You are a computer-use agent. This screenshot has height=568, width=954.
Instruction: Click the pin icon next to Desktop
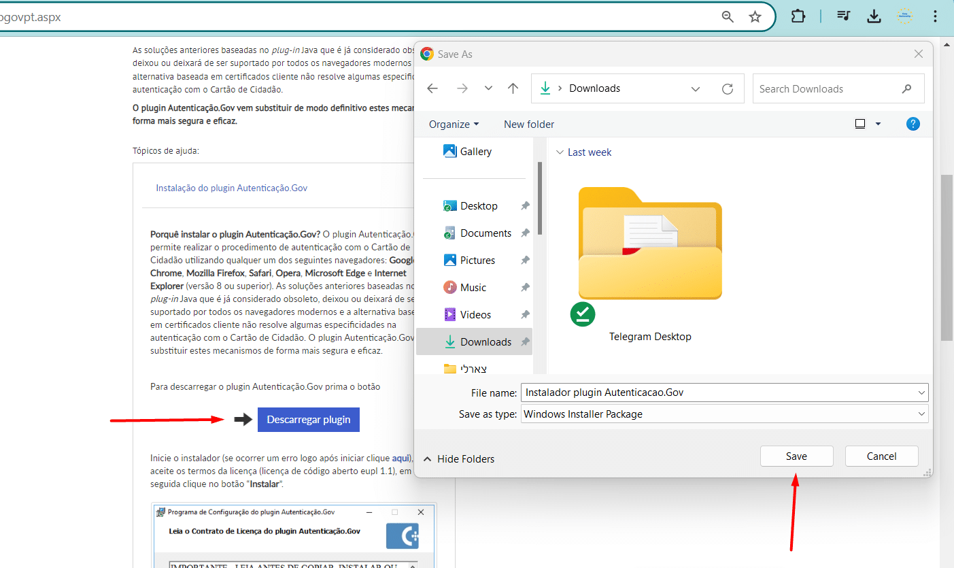525,205
